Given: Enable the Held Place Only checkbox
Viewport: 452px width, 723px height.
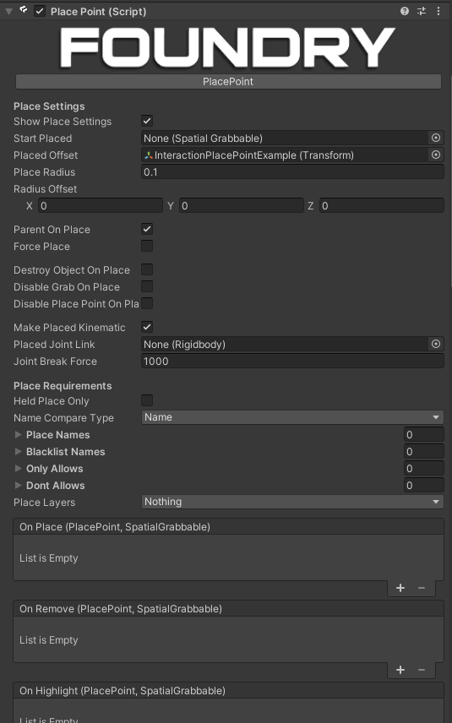Looking at the screenshot, I should (x=147, y=400).
